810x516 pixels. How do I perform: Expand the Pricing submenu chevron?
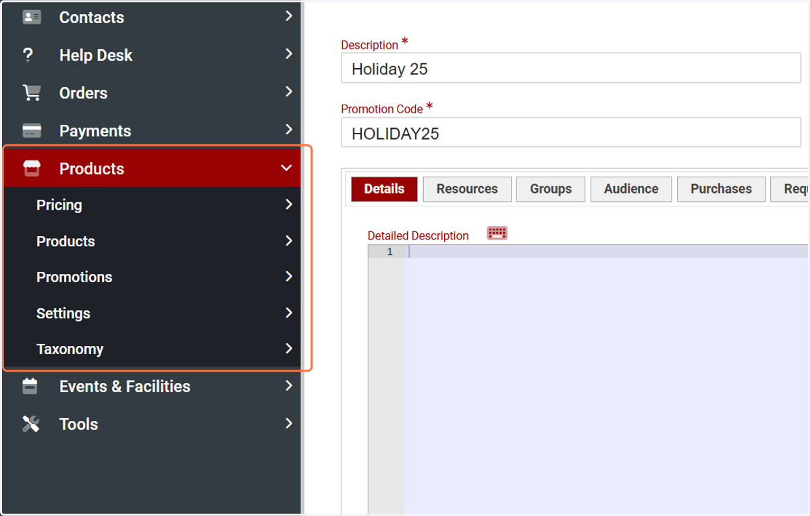click(289, 204)
